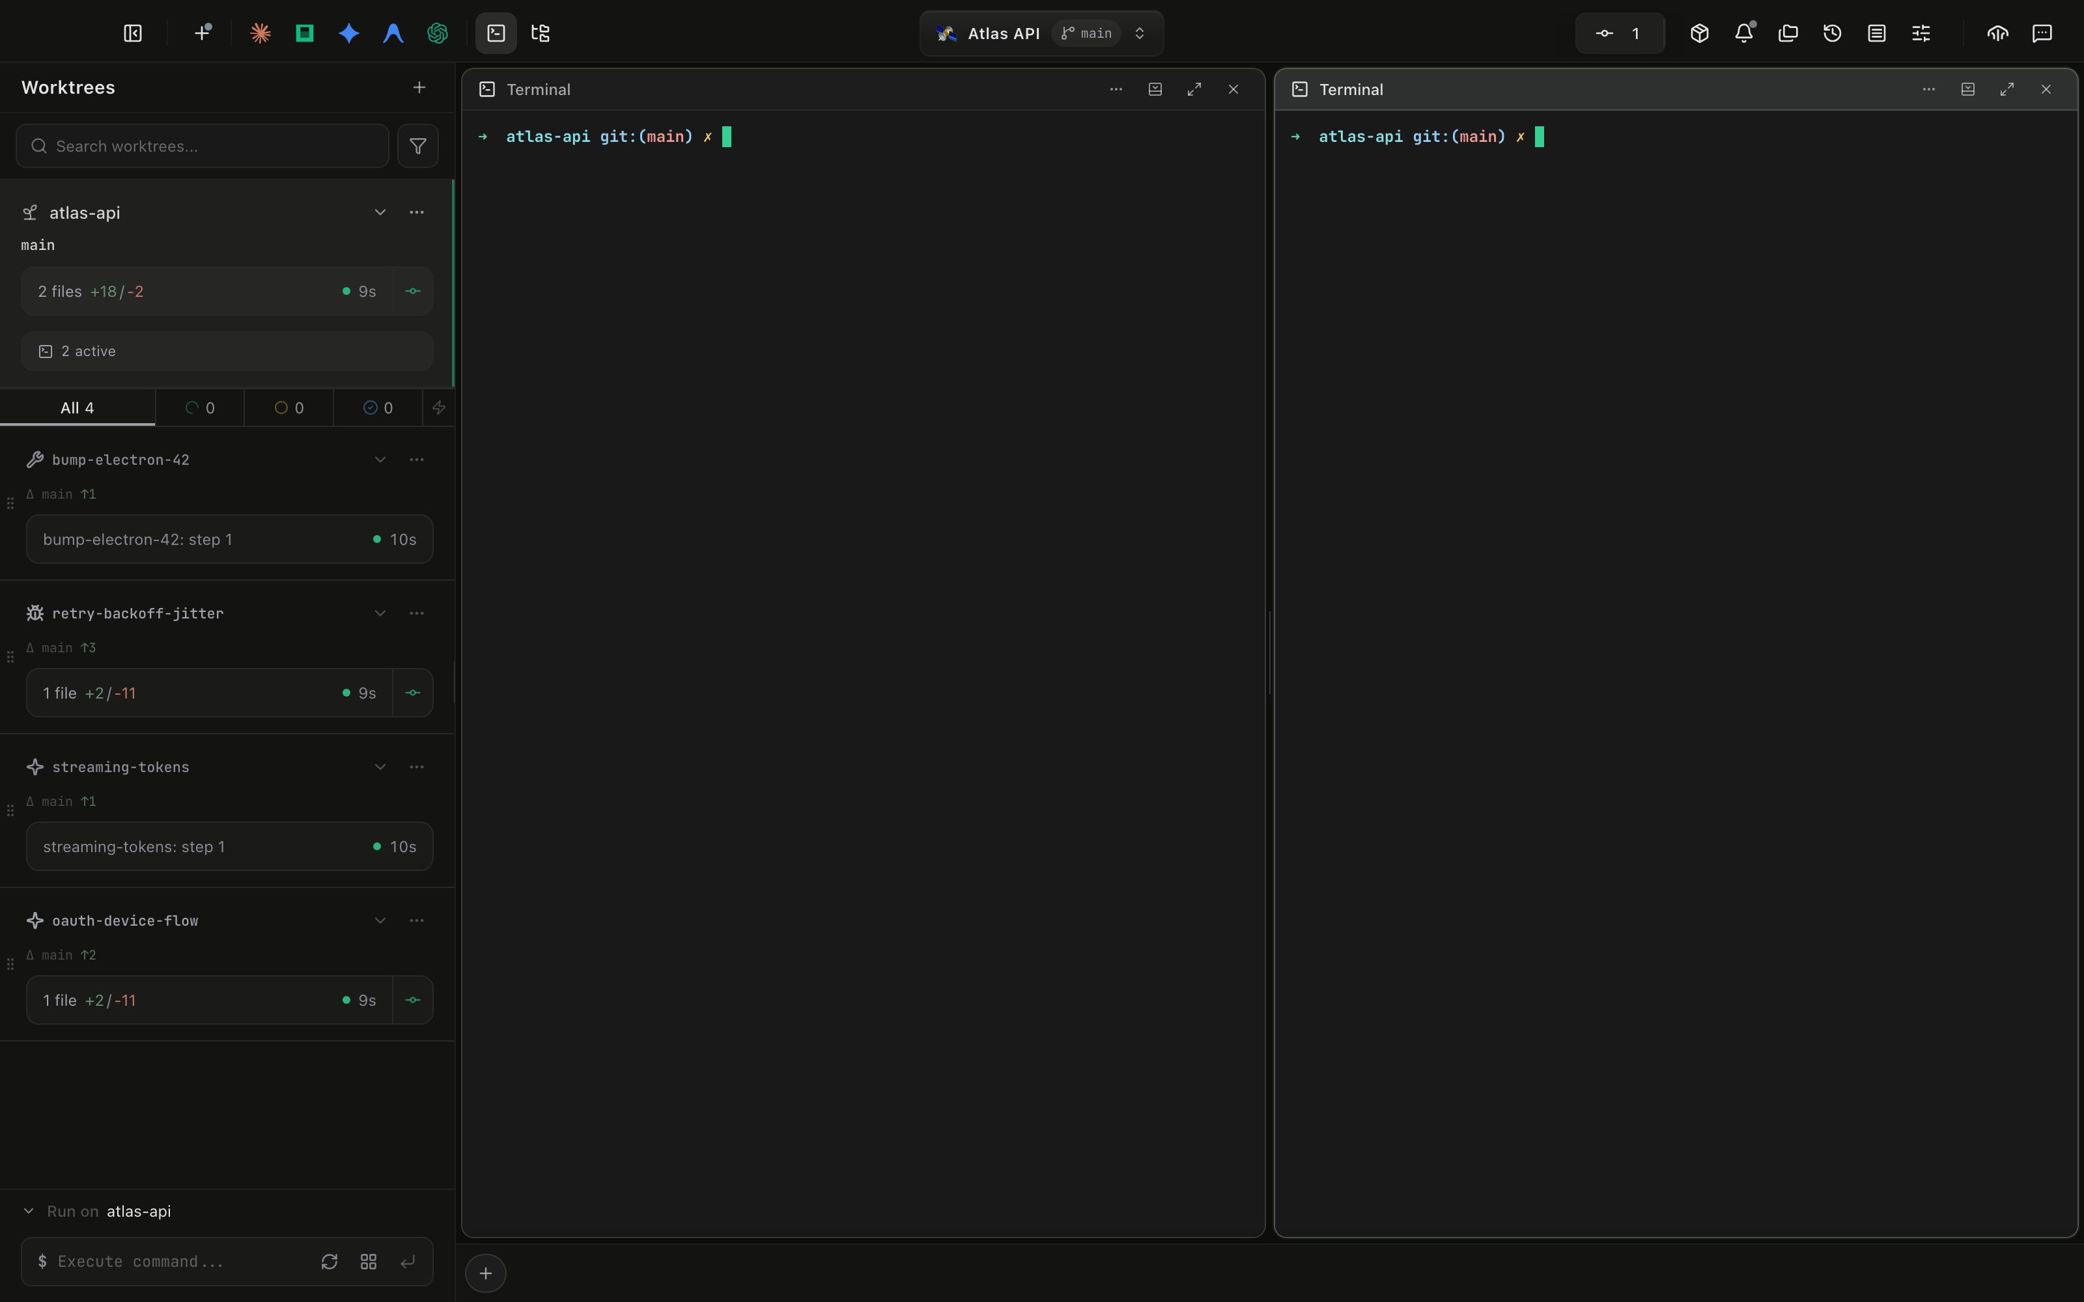The height and width of the screenshot is (1302, 2084).
Task: Open oauth-device-flow 1 file changes row
Action: [x=209, y=1000]
